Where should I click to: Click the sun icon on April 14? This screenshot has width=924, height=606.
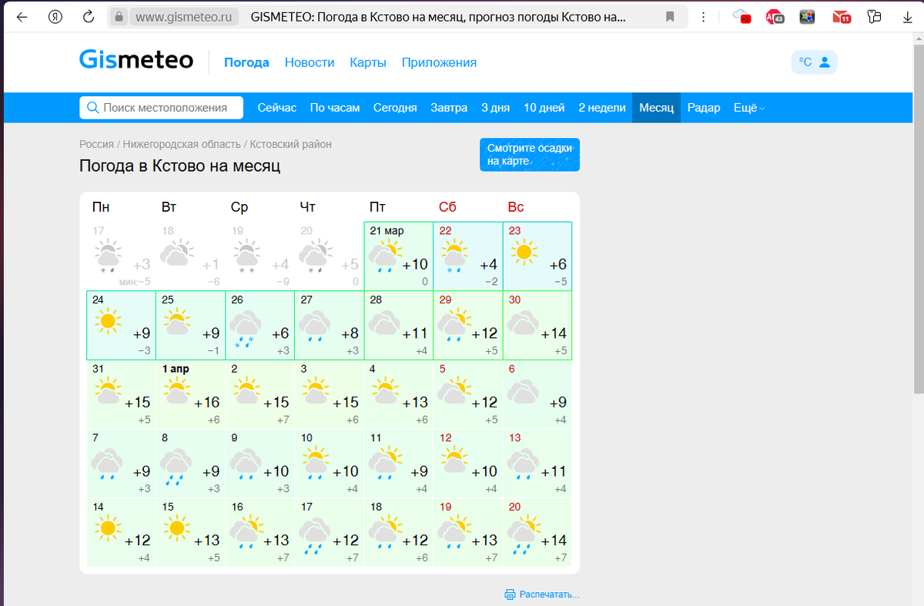click(x=107, y=528)
